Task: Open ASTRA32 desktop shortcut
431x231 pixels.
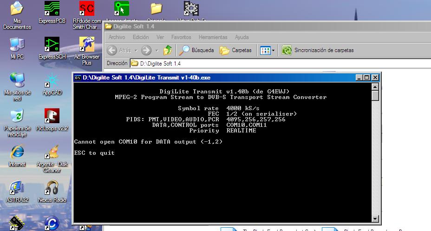Action: [x=17, y=188]
